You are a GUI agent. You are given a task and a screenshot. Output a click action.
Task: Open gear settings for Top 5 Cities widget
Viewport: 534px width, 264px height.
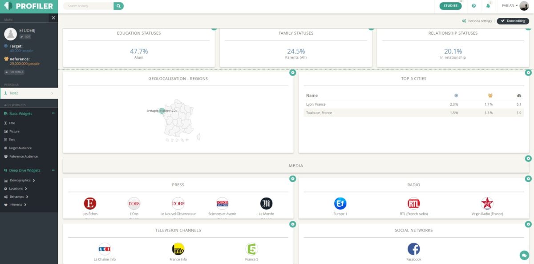point(528,72)
